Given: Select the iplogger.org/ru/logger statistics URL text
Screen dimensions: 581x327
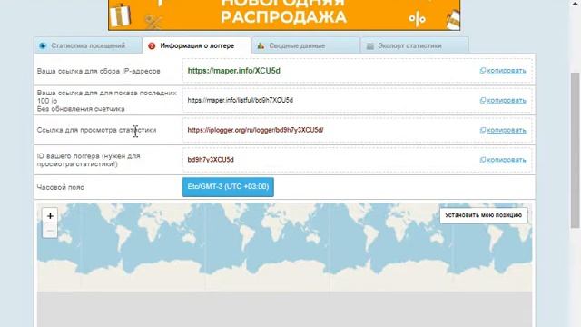Looking at the screenshot, I should (x=255, y=130).
